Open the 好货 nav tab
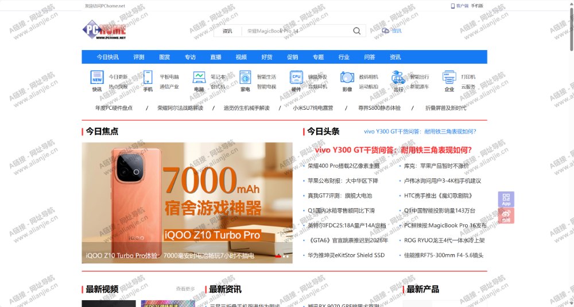The height and width of the screenshot is (307, 574). (x=267, y=57)
